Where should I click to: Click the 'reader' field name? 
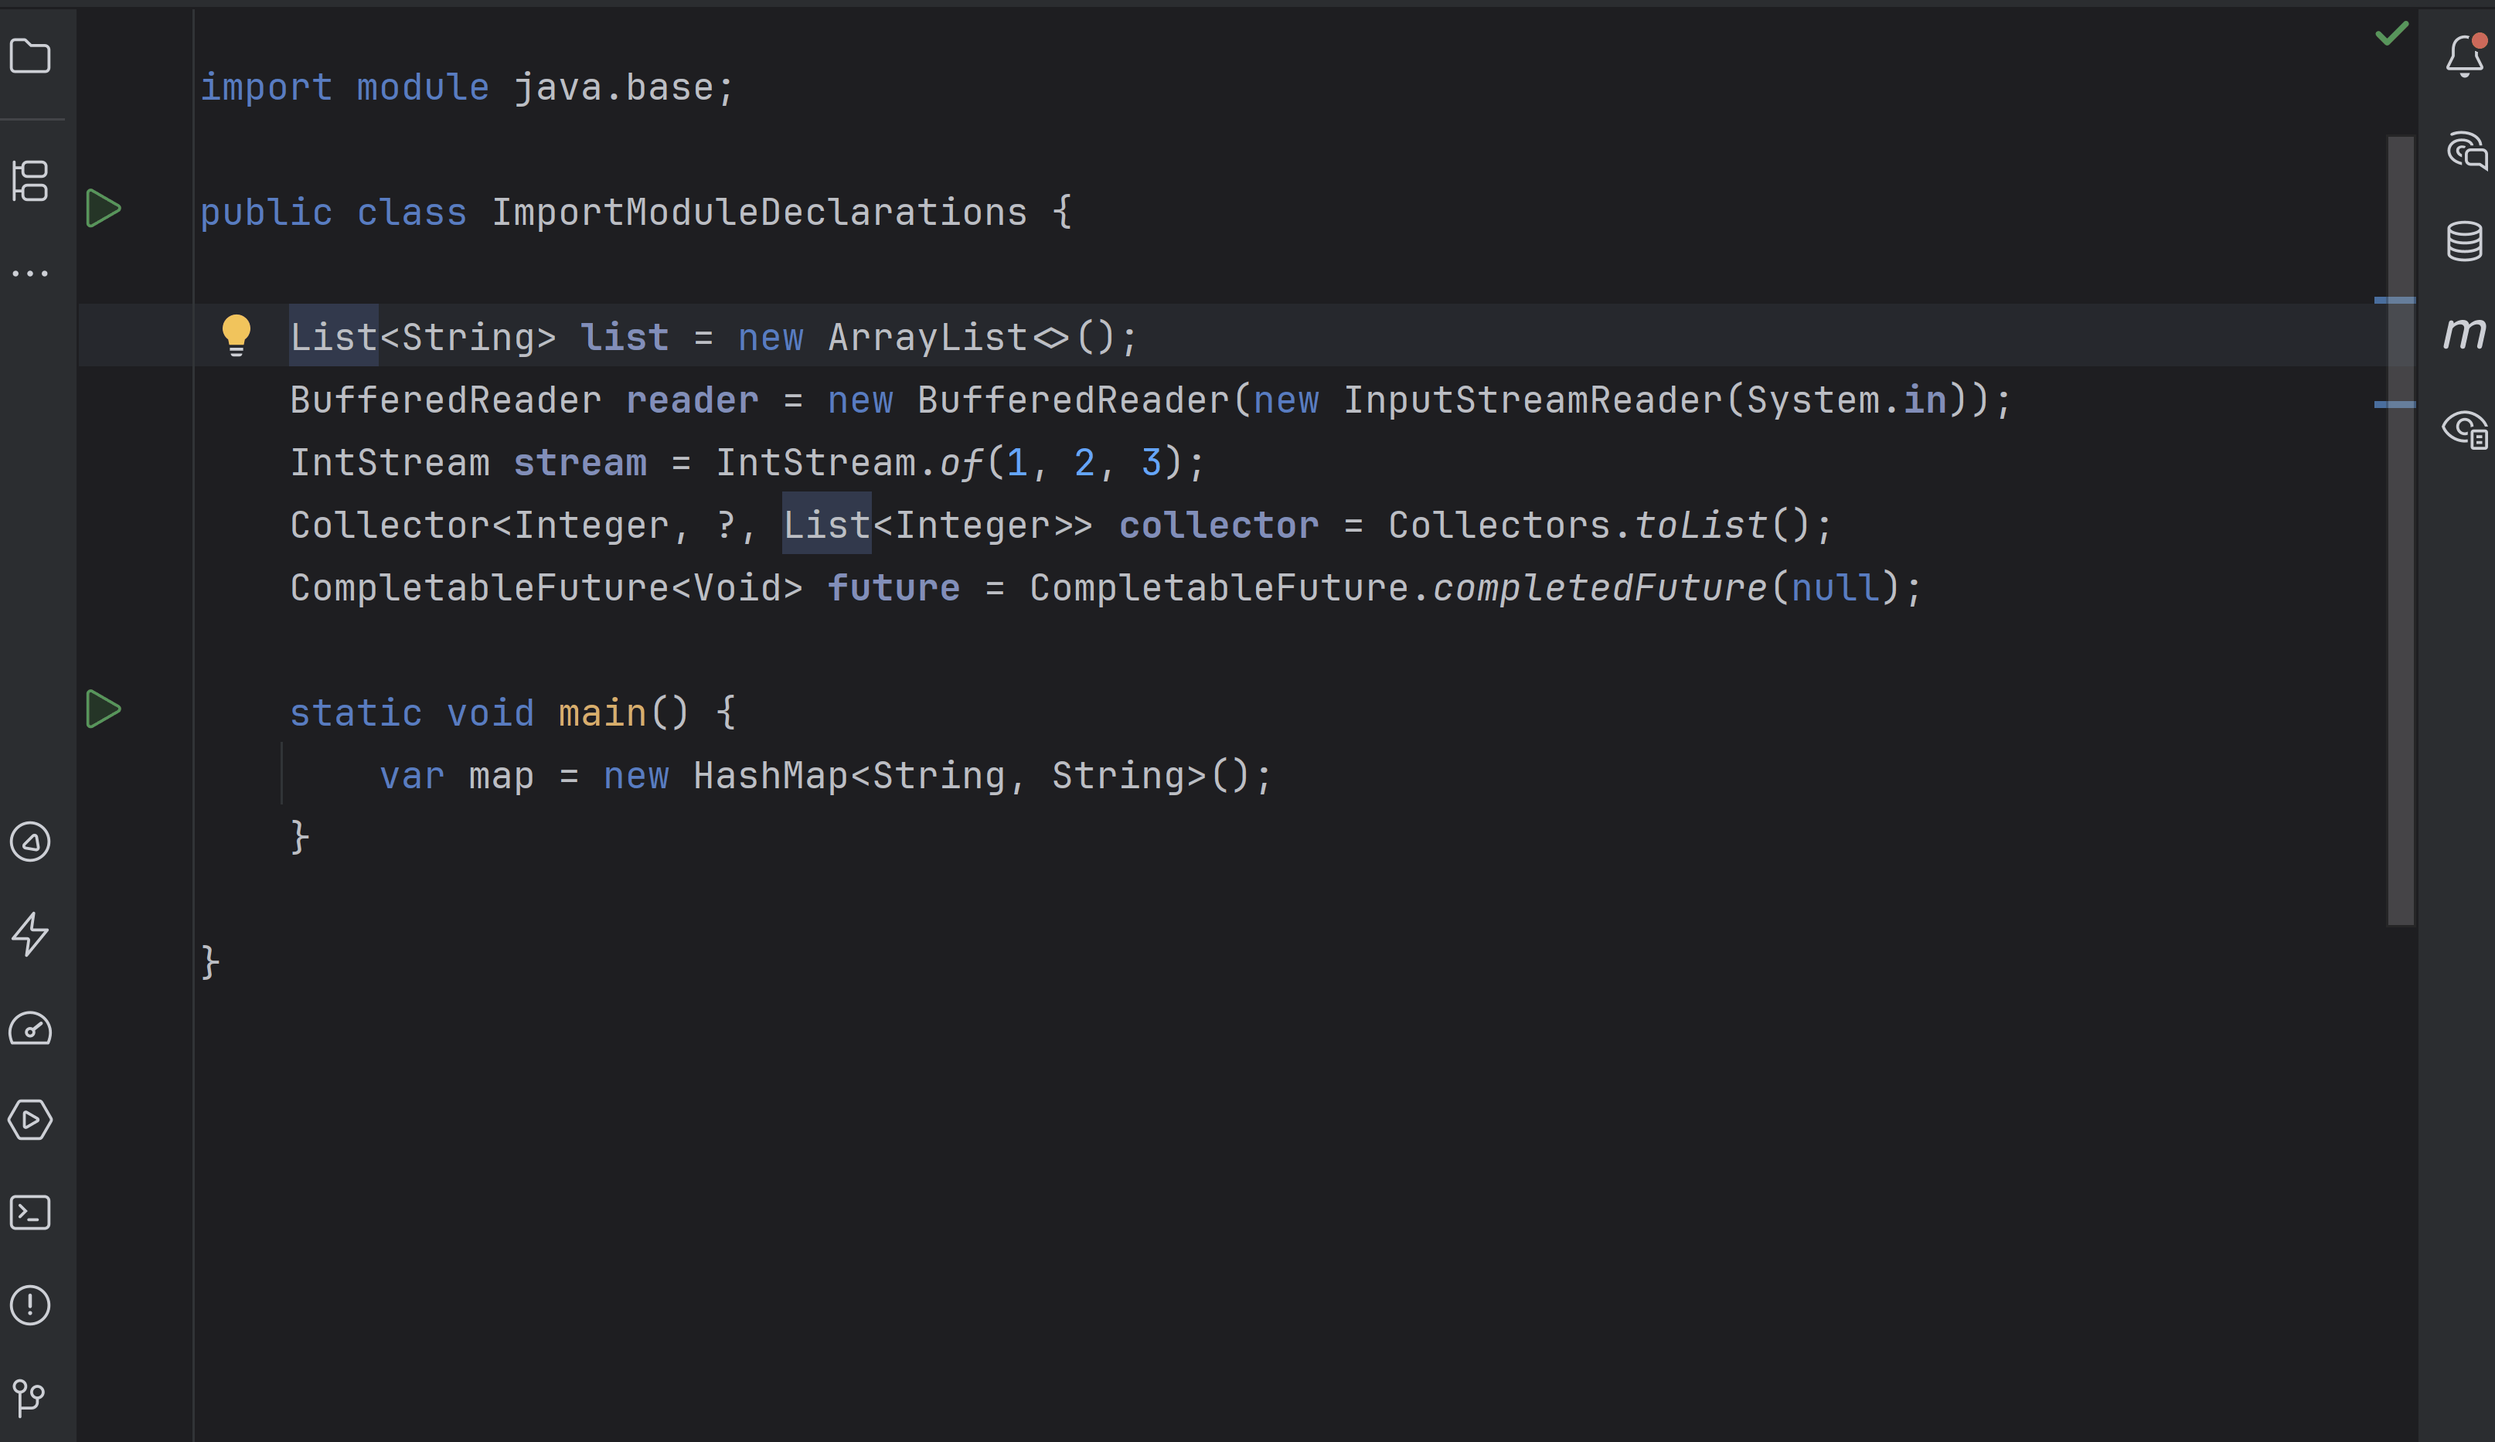click(x=692, y=400)
